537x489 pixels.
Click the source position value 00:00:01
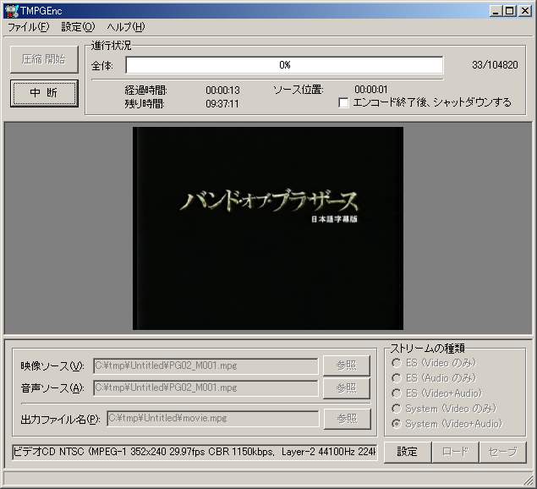[x=371, y=90]
